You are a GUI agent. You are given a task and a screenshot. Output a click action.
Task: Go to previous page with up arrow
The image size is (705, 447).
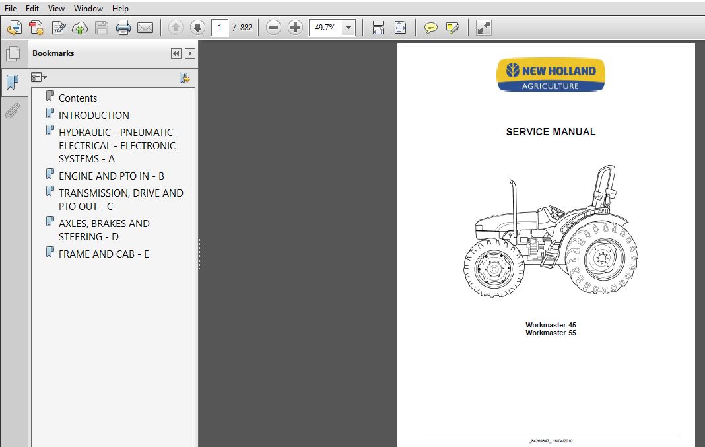[176, 28]
